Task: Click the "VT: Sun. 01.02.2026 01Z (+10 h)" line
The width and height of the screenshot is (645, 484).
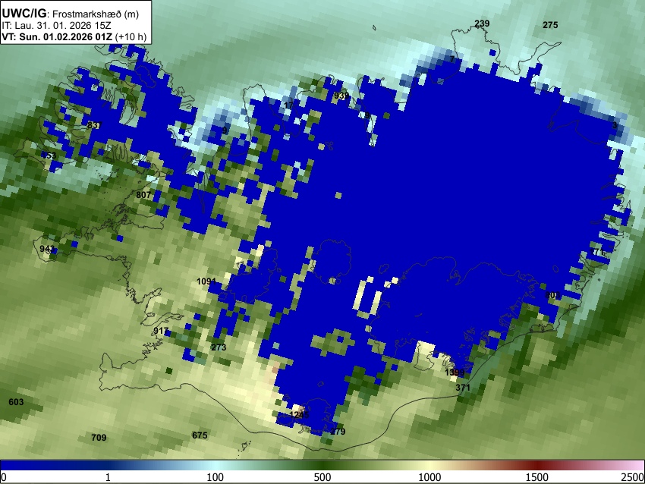Action: (x=74, y=36)
